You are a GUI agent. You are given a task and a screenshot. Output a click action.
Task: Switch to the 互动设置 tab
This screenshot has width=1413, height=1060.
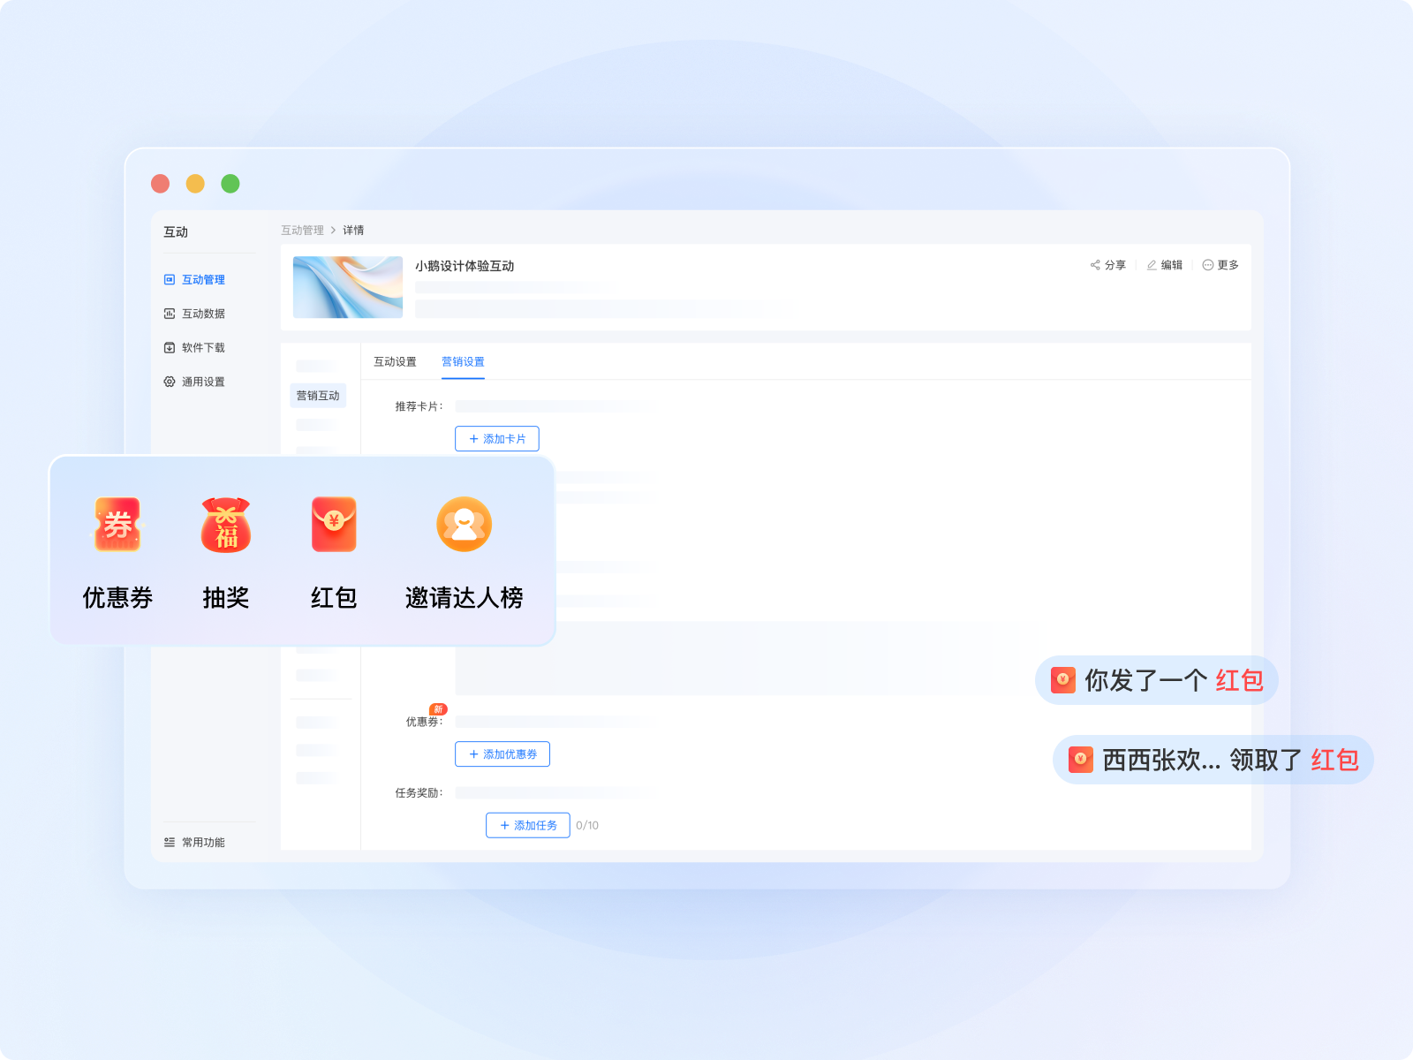pyautogui.click(x=395, y=362)
